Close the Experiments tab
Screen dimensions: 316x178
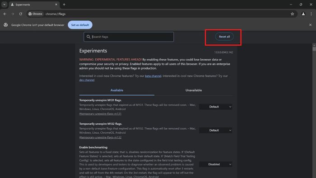(x=56, y=5)
